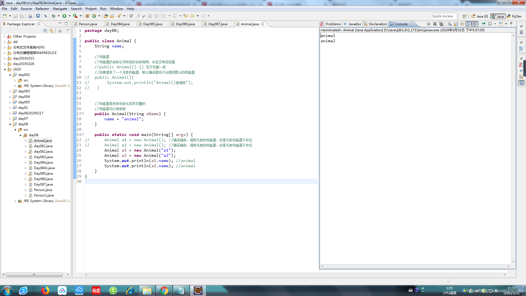
Task: Pin the Console view
Action: (484, 24)
